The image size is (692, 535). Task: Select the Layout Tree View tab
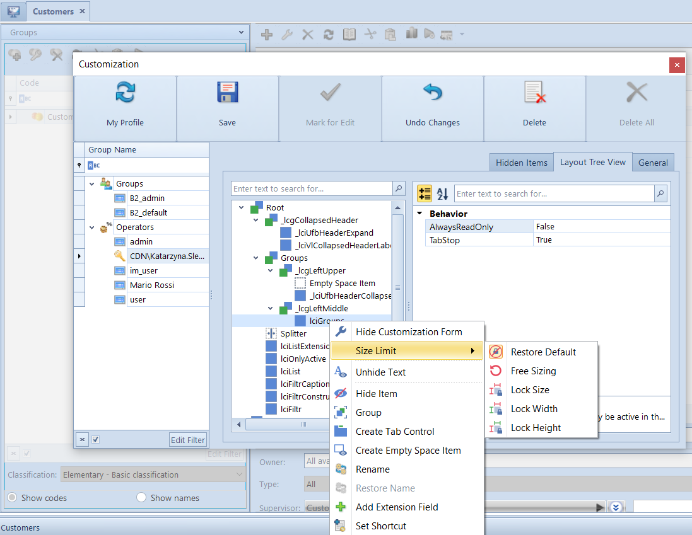click(x=593, y=162)
